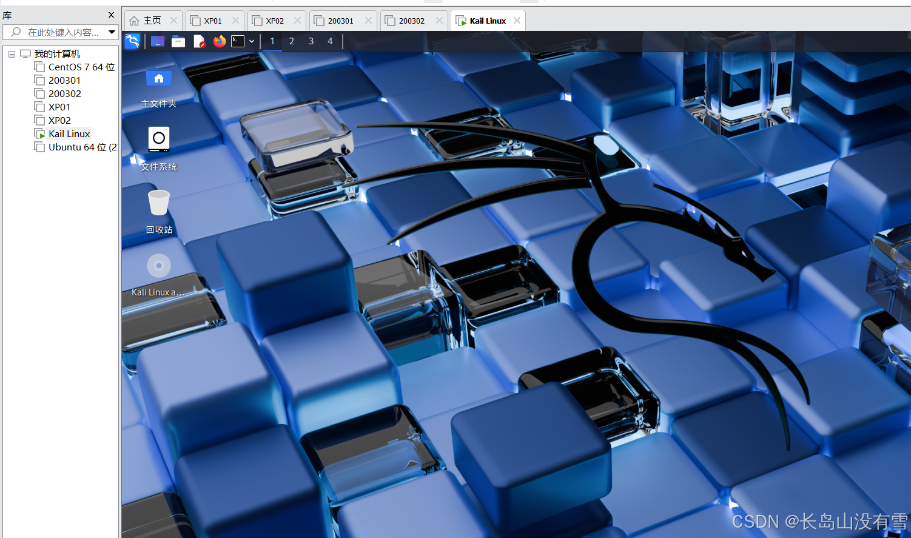Switch to workspace 4

(x=330, y=41)
